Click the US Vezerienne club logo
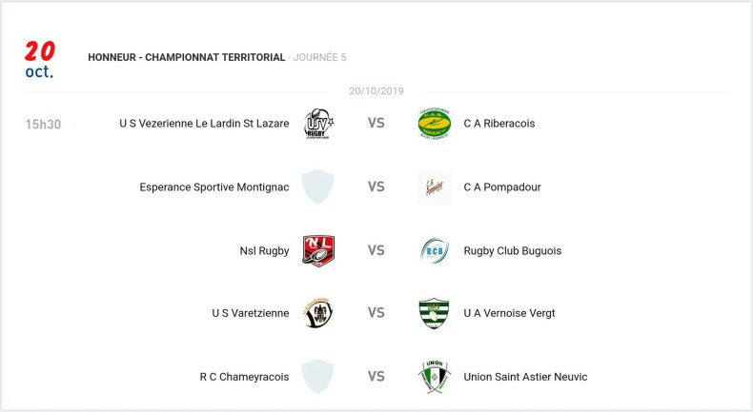753x412 pixels. click(x=317, y=124)
